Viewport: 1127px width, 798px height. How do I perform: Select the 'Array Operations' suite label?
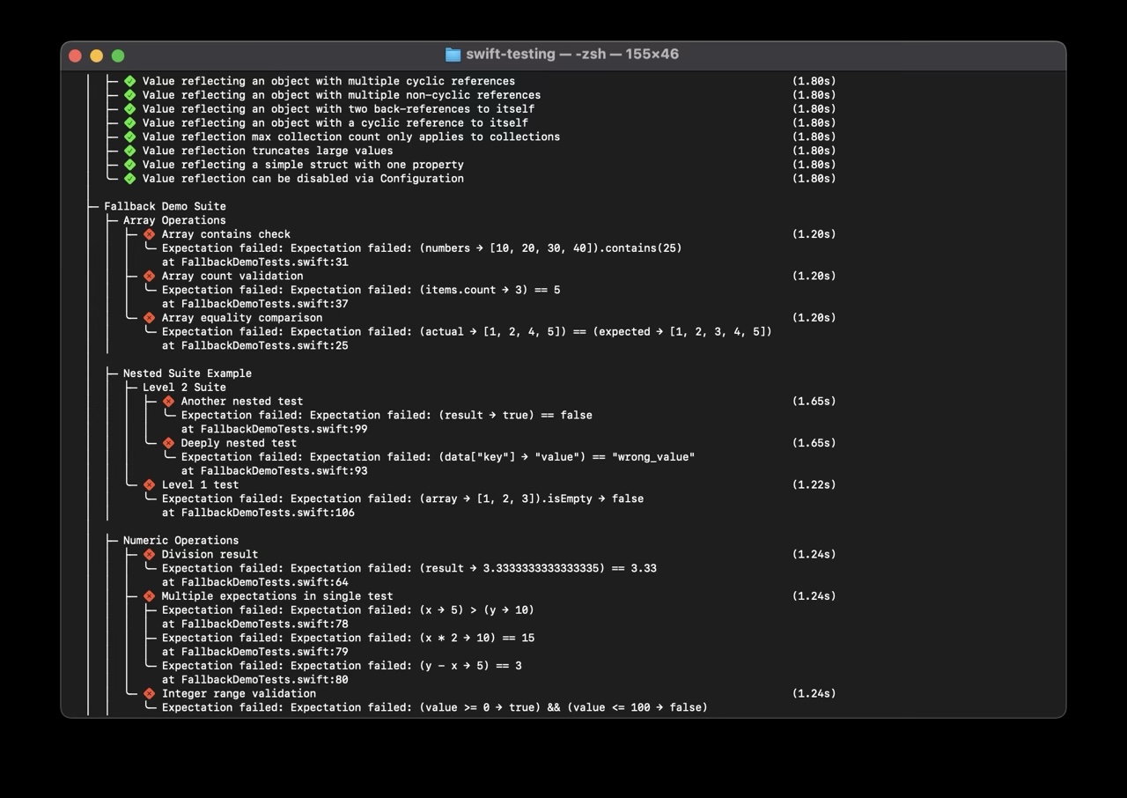click(174, 221)
